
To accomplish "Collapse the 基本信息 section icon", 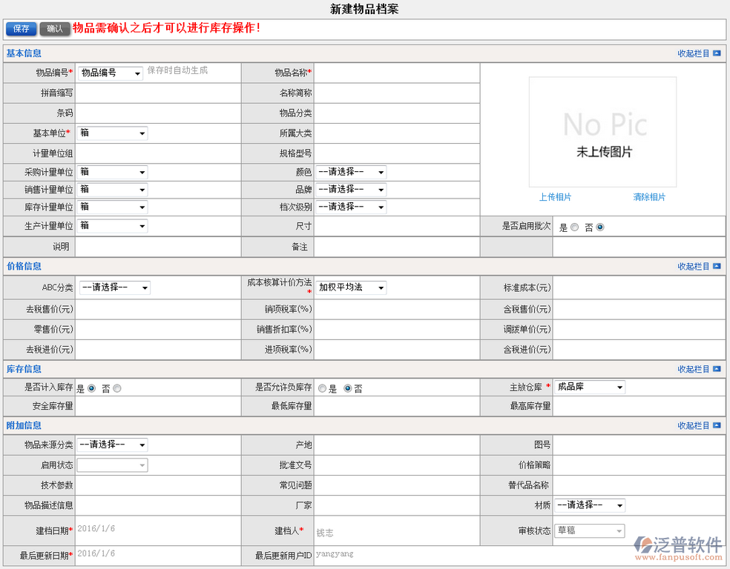I will tap(716, 53).
